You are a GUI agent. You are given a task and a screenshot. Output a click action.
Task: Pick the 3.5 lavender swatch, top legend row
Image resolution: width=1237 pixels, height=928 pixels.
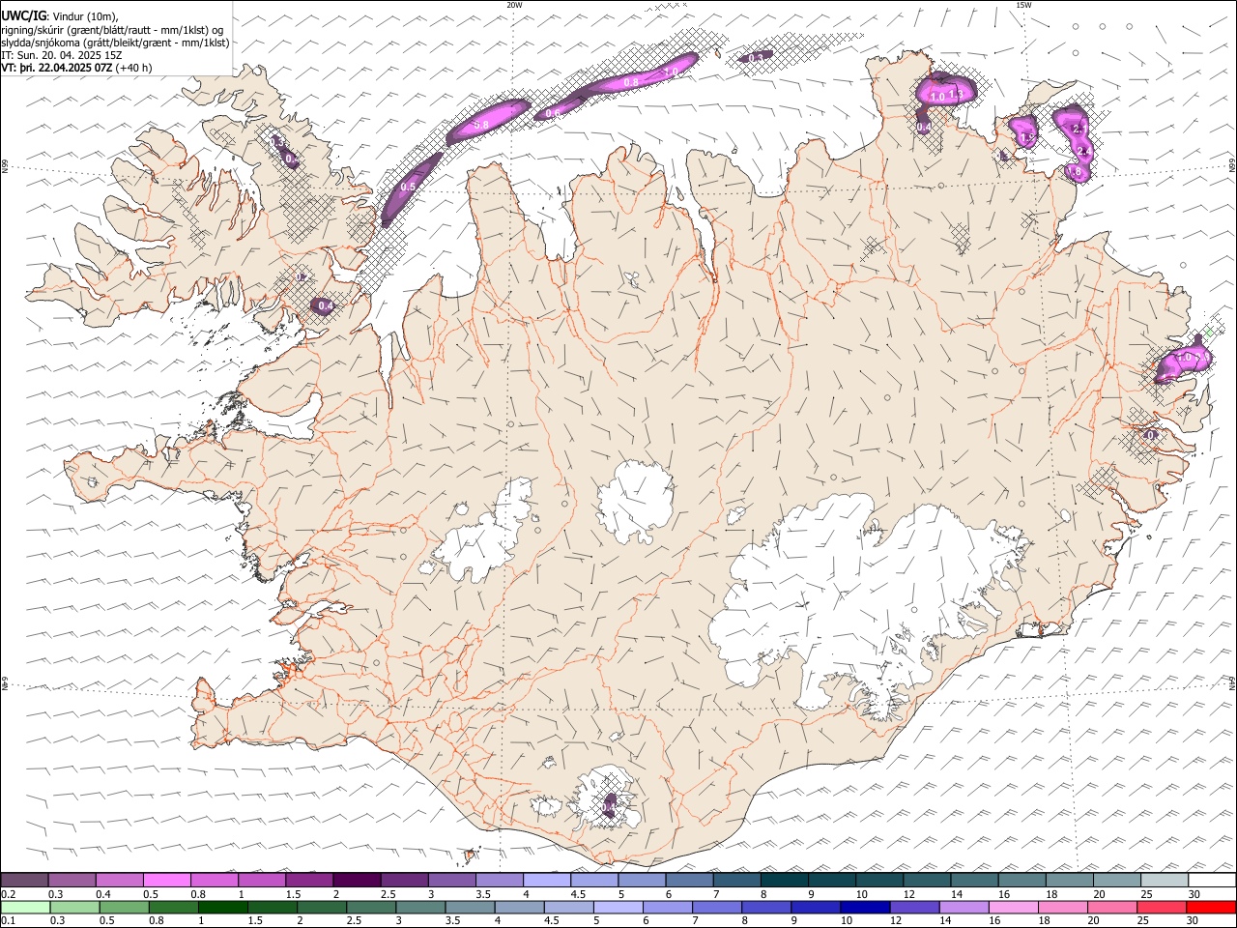pos(499,880)
